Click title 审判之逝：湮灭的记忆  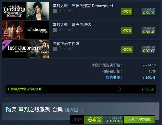[72, 25]
